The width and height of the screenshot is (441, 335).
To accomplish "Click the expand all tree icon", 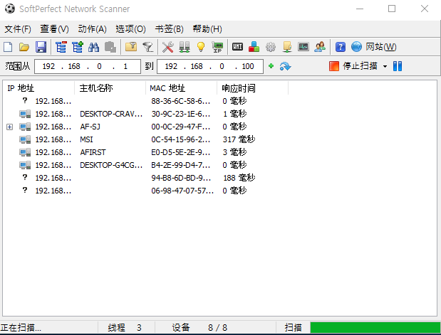I will (78, 47).
